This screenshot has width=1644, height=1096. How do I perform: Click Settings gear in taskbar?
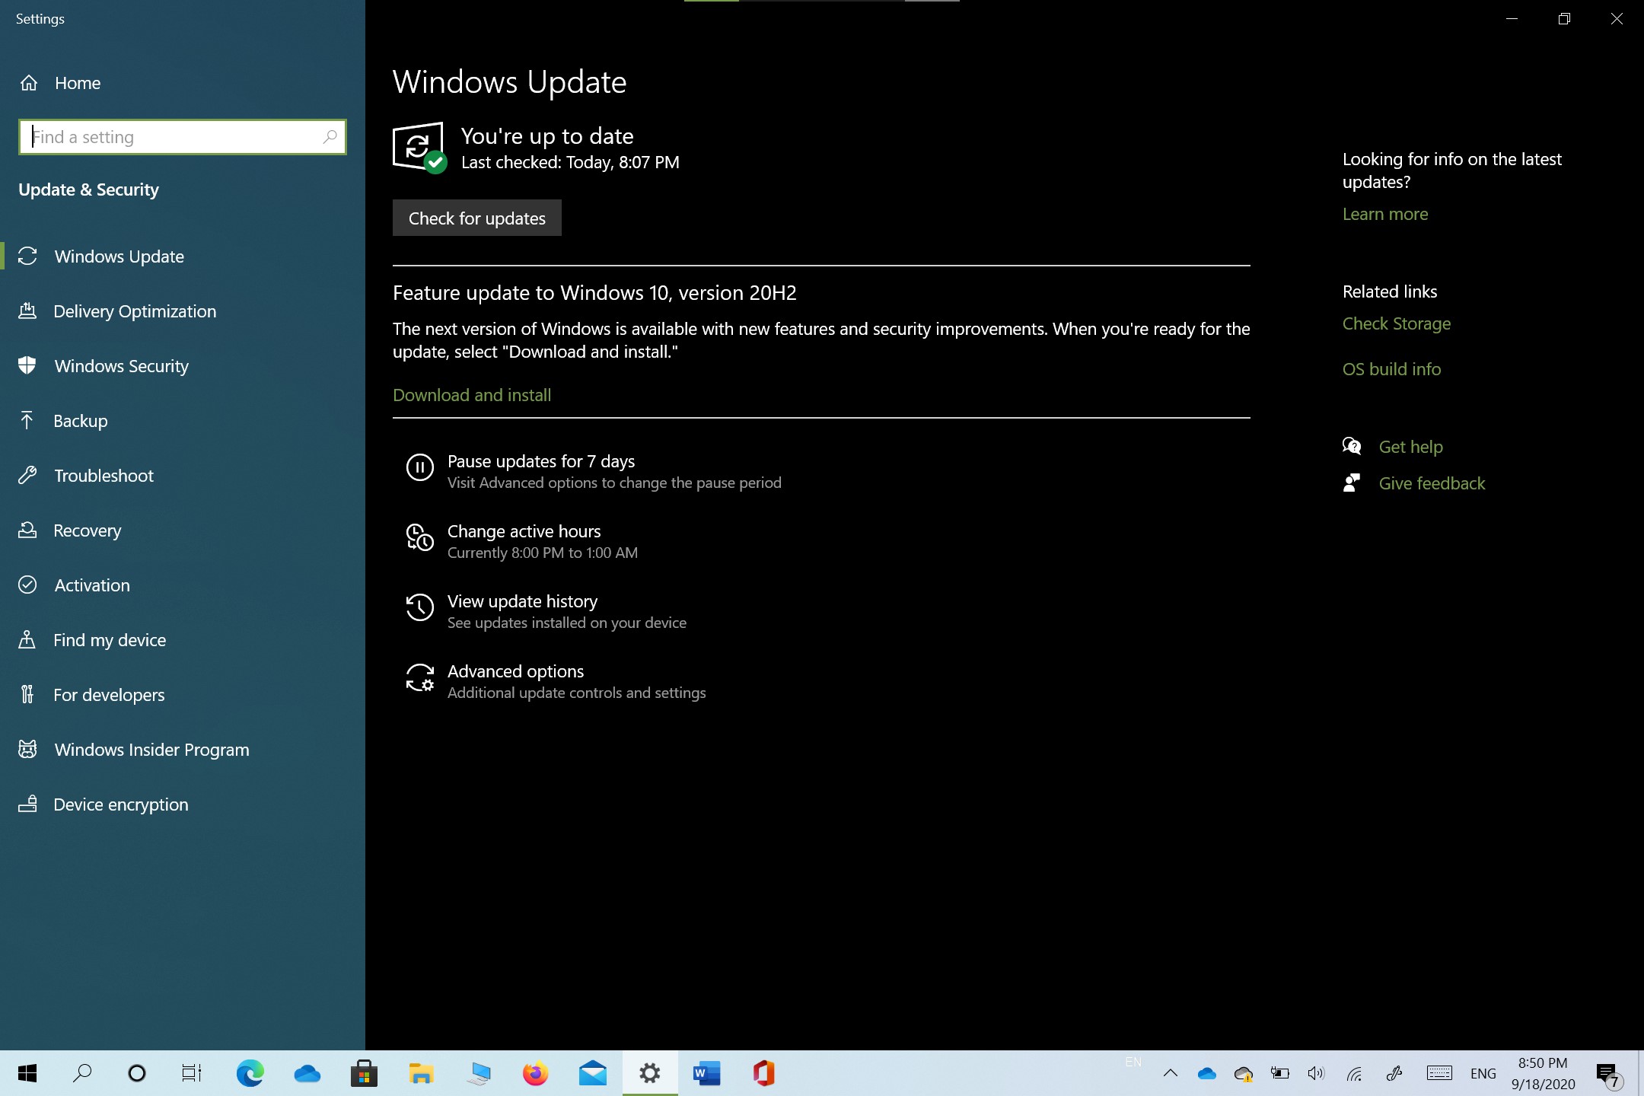649,1073
